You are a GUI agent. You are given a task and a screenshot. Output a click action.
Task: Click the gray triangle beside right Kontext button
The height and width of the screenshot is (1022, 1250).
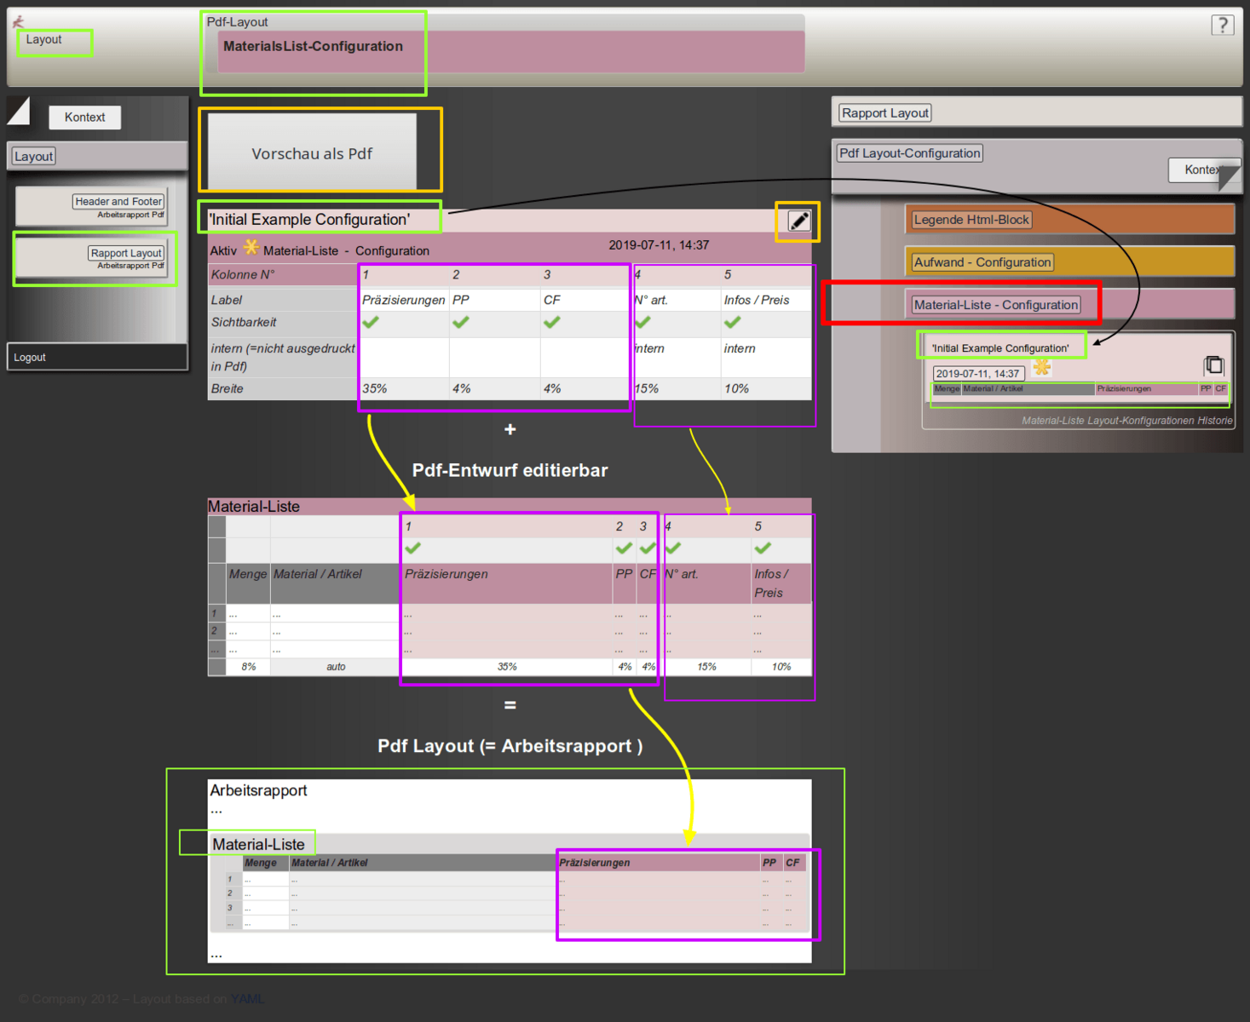click(1230, 176)
